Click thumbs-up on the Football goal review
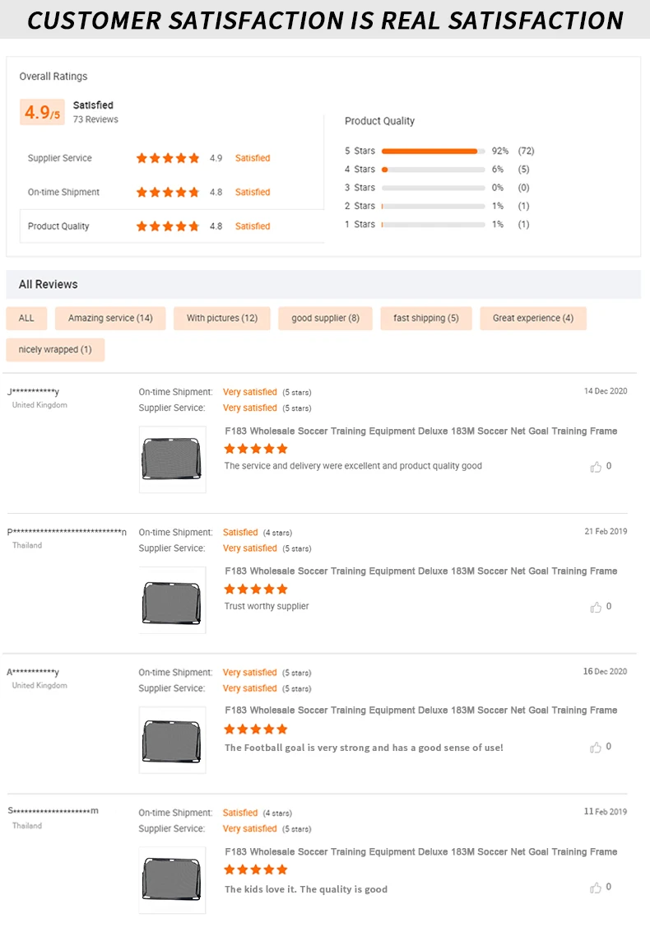 click(596, 748)
